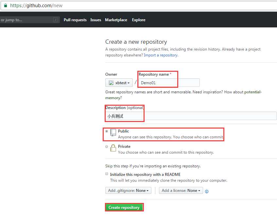The height and width of the screenshot is (216, 277).
Task: Click the Create a new repository heading
Action: 136,42
